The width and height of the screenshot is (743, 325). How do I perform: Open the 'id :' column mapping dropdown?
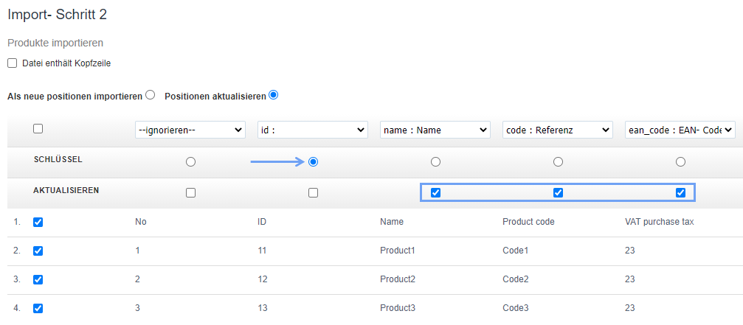(x=313, y=130)
